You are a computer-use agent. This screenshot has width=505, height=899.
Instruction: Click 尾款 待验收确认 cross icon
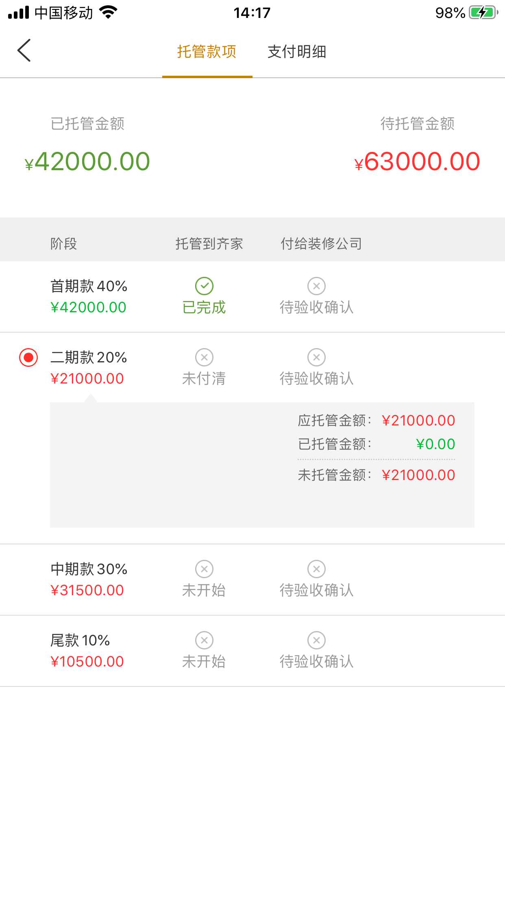click(316, 640)
